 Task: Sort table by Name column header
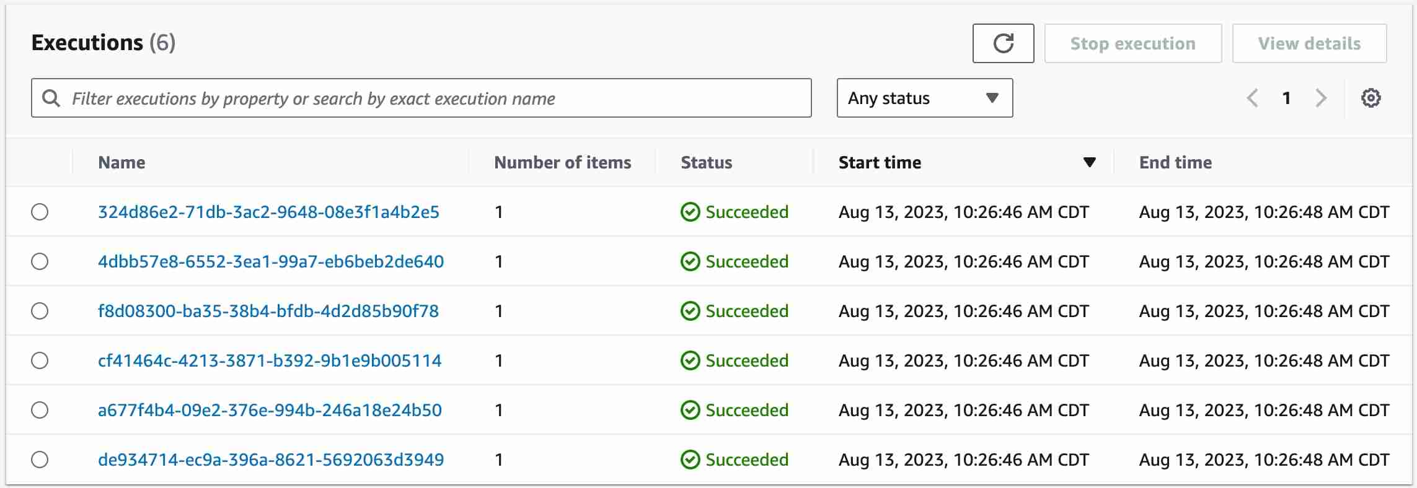point(121,162)
